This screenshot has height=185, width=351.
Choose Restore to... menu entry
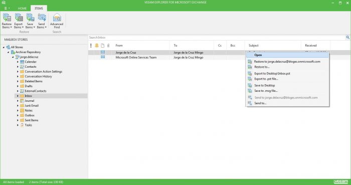click(x=287, y=67)
